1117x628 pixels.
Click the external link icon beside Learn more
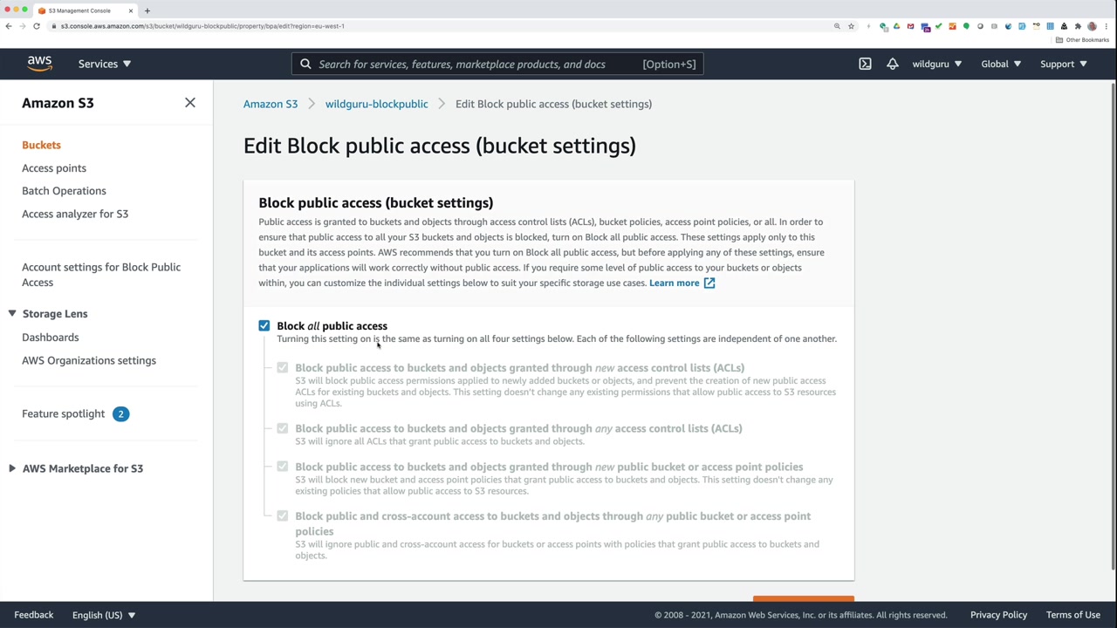click(x=709, y=283)
